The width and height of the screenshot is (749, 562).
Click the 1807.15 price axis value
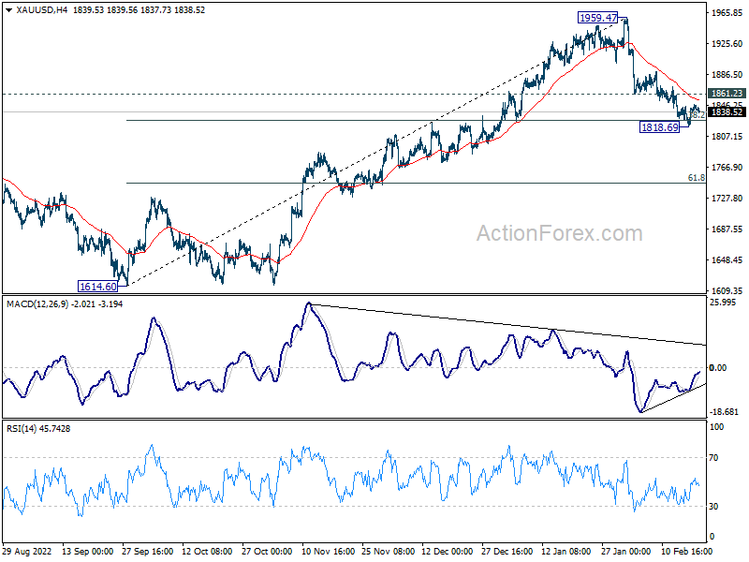[727, 136]
